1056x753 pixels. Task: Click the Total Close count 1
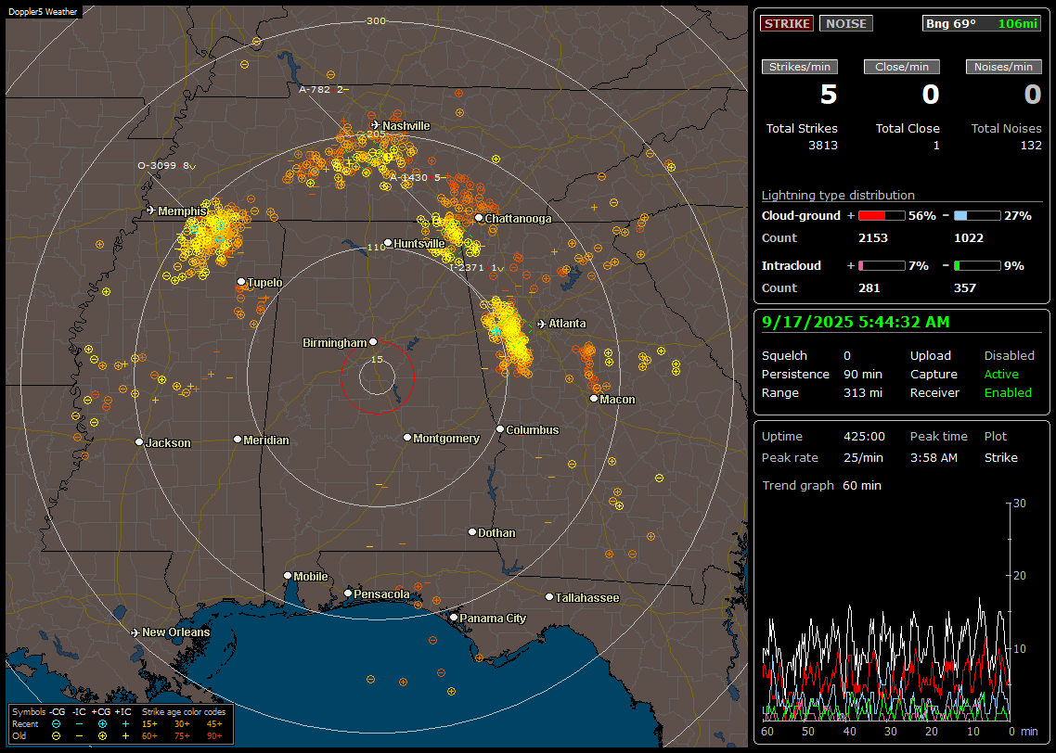936,146
